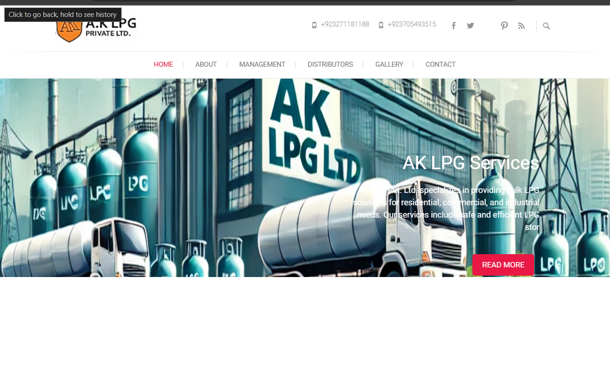Click the phone icon before +923705493515
This screenshot has width=610, height=368.
click(x=381, y=25)
